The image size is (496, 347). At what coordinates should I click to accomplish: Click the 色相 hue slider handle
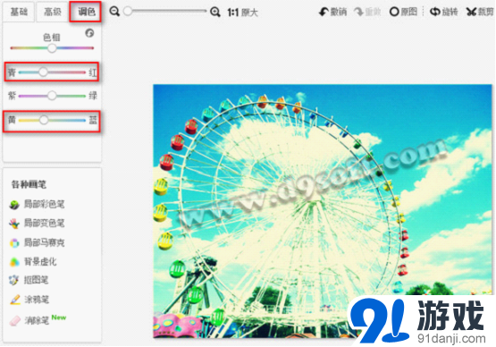click(x=52, y=48)
